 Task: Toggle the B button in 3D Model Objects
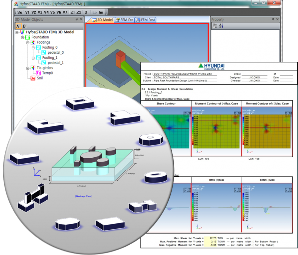(23, 26)
